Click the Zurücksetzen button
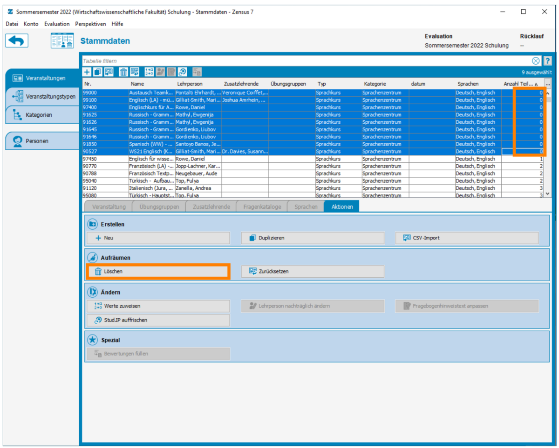Screen dimensions: 559x448 click(x=313, y=271)
